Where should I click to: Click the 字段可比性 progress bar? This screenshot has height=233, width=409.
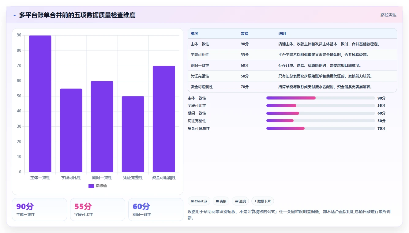[x=321, y=106]
